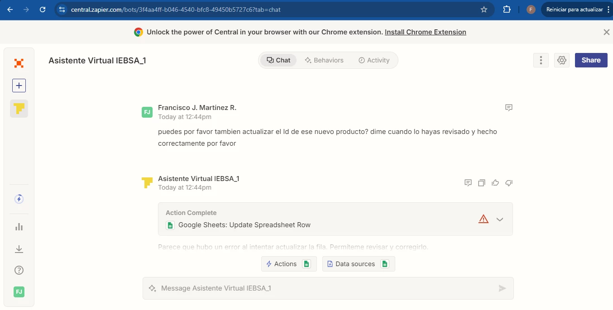Screen dimensions: 613x310
Task: Click the Google Sheets icon in action card
Action: [170, 225]
